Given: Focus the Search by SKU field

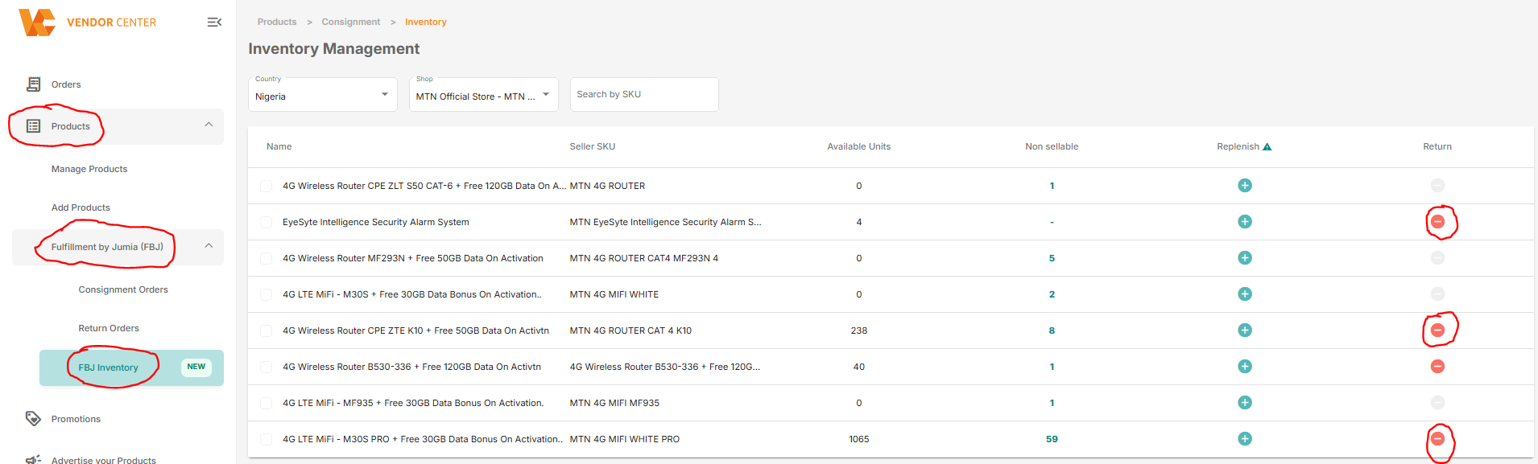Looking at the screenshot, I should [x=644, y=94].
